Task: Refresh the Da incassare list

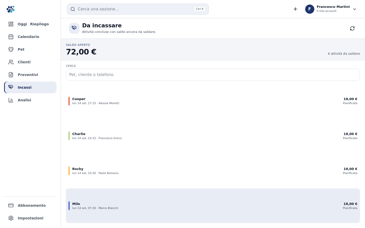Action: click(x=352, y=28)
